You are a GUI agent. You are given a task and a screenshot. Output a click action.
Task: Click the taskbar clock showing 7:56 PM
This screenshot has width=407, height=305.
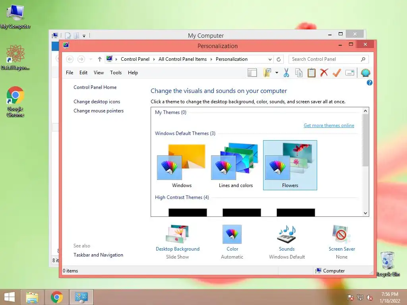[x=390, y=297]
